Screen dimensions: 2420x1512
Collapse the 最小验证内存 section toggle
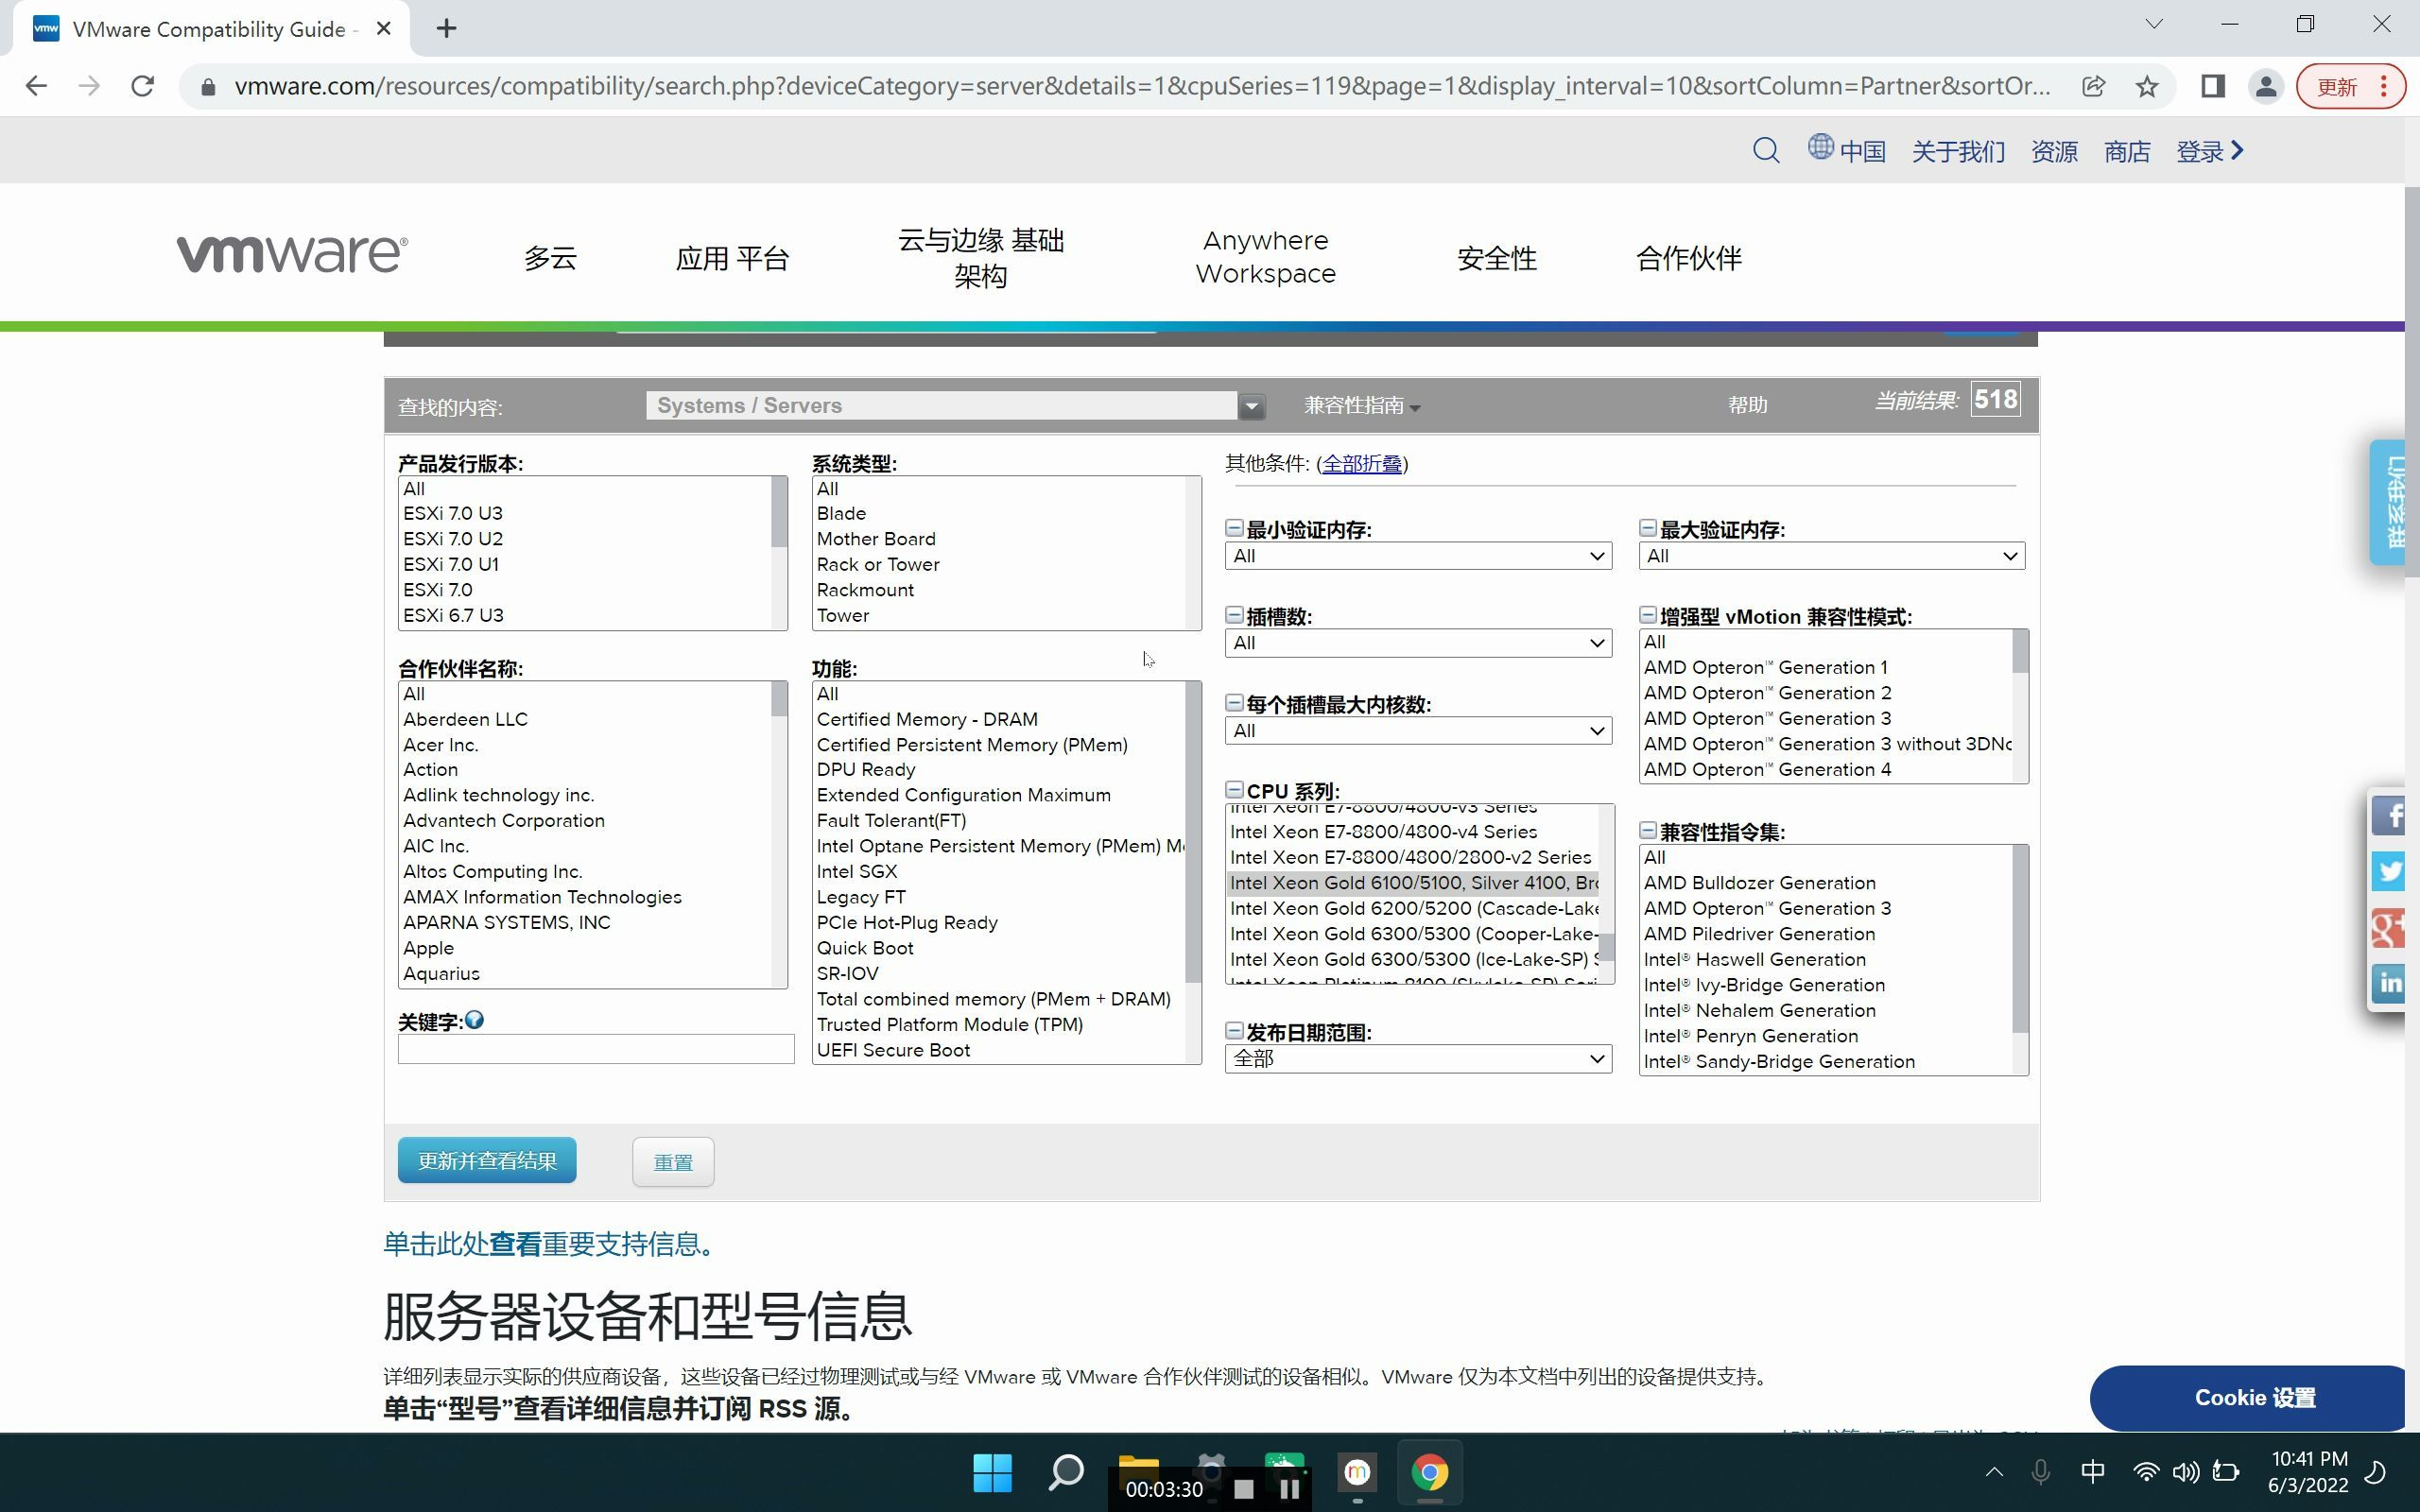1235,528
